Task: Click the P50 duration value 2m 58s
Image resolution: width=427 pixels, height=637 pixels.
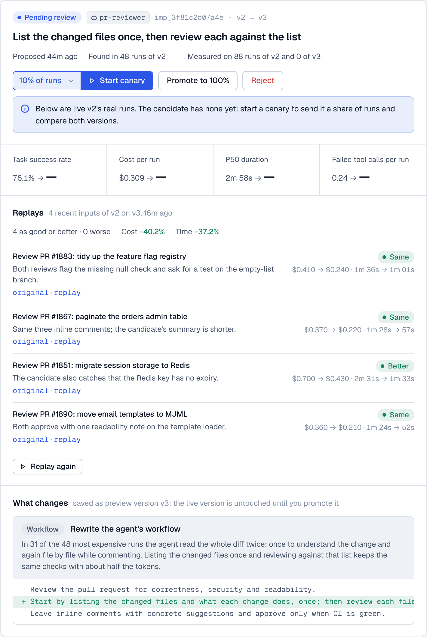Action: pyautogui.click(x=239, y=178)
